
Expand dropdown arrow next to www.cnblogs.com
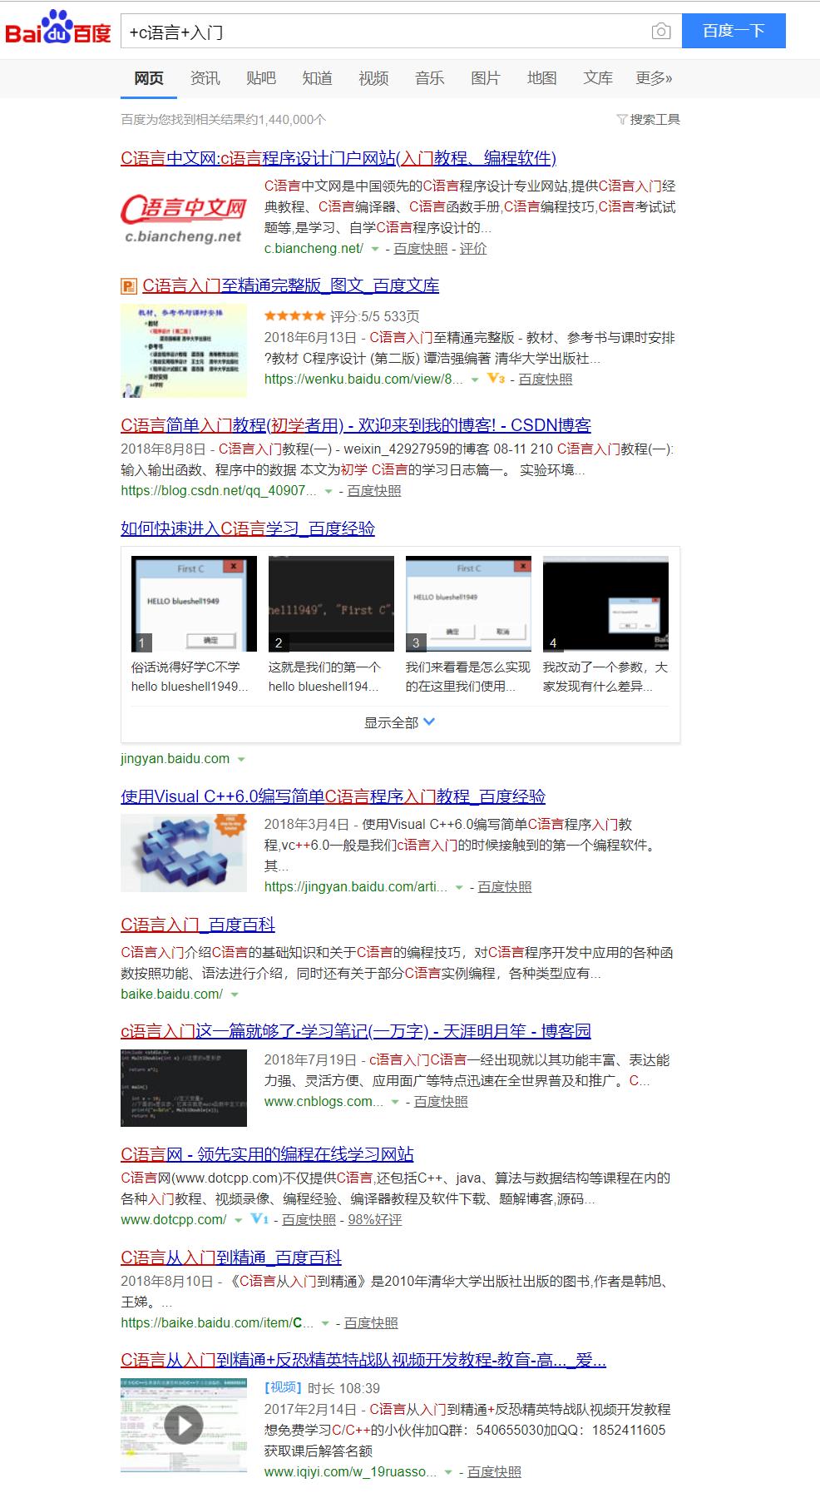[x=395, y=1103]
